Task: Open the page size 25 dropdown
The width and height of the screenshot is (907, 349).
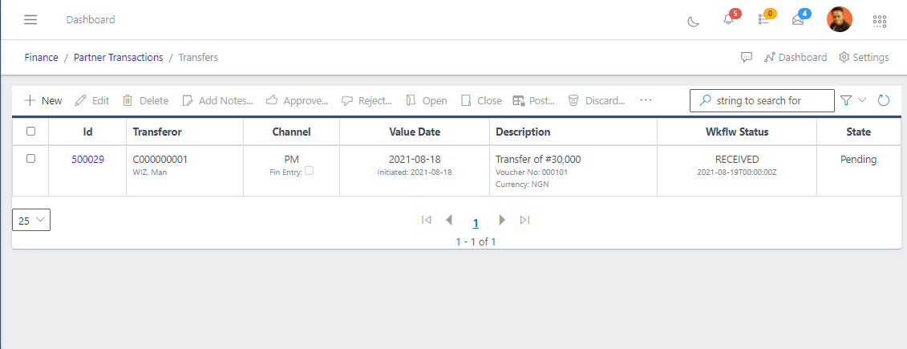Action: 31,220
